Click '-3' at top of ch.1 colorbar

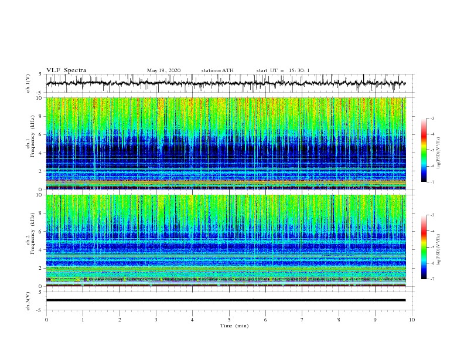click(x=432, y=118)
